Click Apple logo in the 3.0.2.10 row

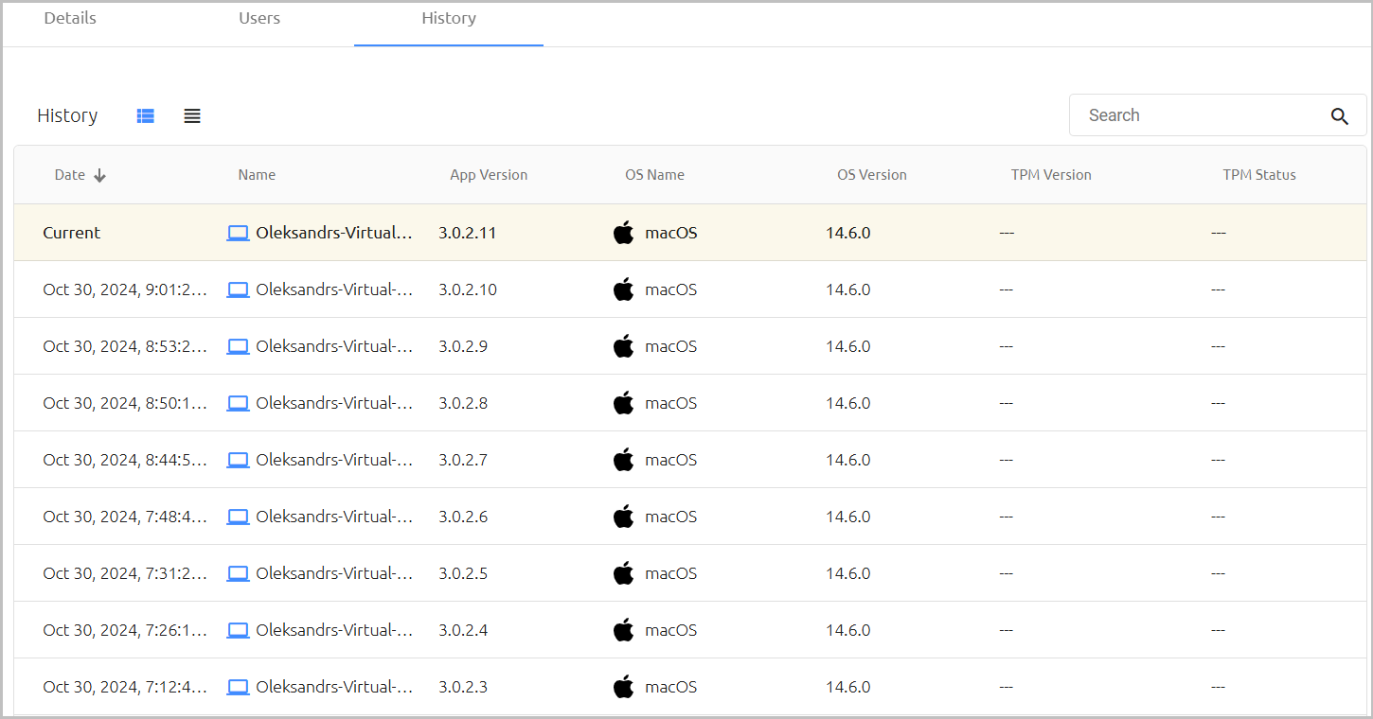coord(623,289)
